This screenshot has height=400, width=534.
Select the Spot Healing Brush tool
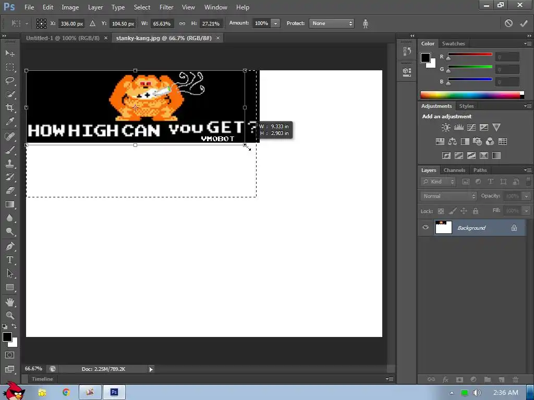(x=9, y=136)
